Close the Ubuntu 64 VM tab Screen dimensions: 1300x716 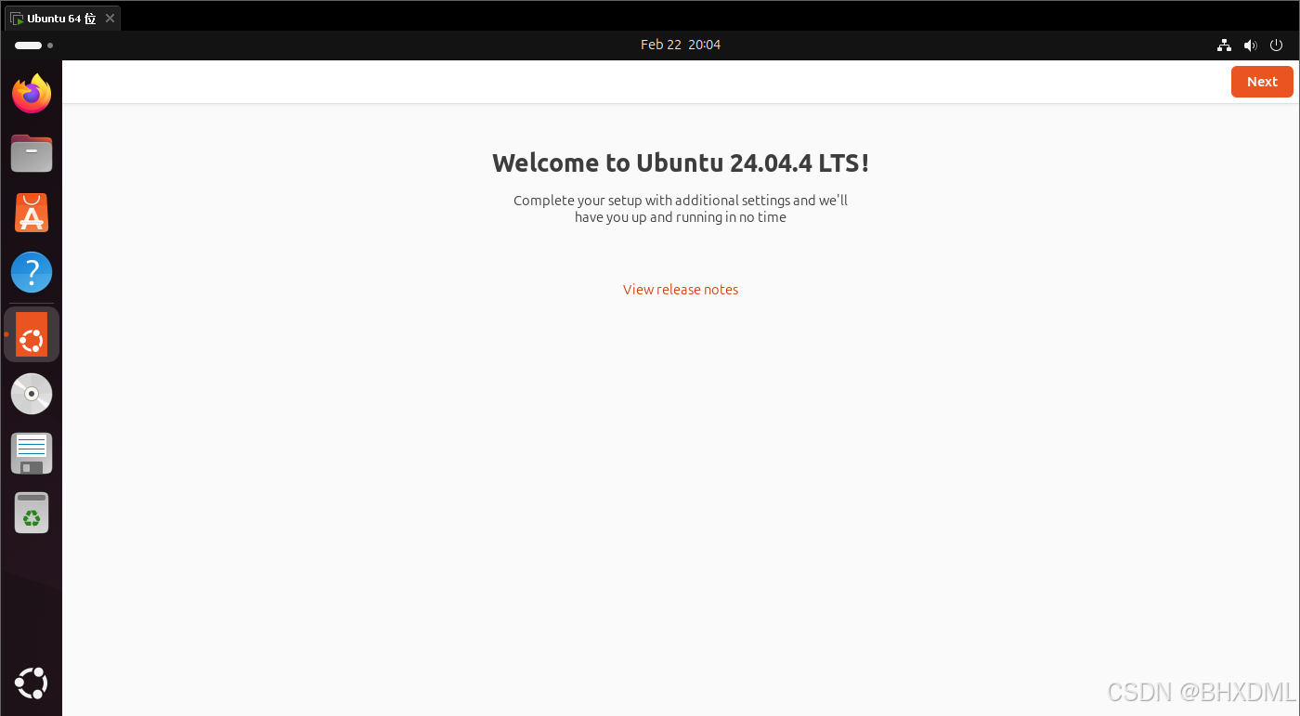110,18
